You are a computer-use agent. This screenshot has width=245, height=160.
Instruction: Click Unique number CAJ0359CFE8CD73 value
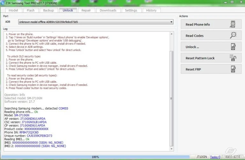pyautogui.click(x=39, y=136)
